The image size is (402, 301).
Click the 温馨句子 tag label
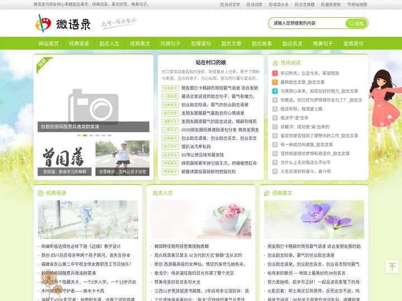(170, 122)
